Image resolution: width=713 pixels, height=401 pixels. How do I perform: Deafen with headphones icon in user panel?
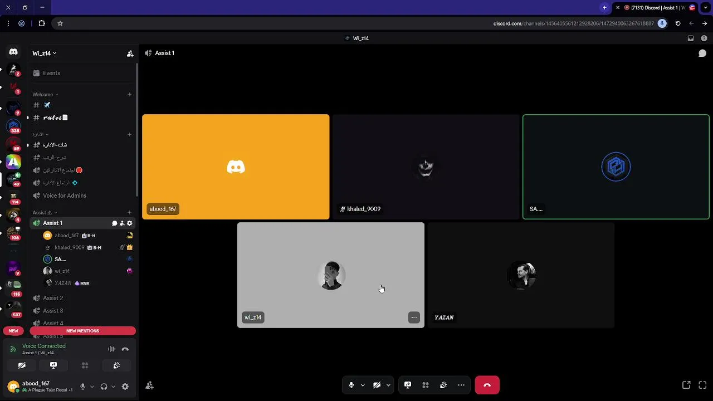(104, 387)
